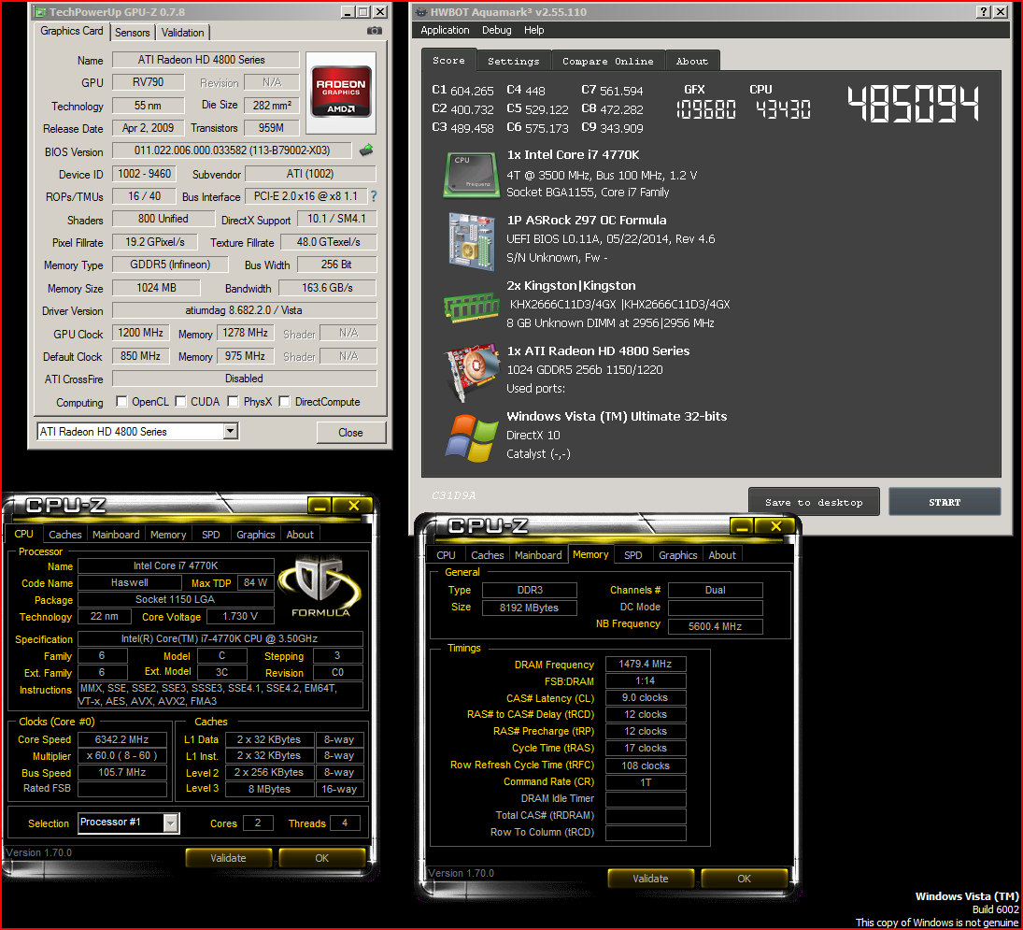Viewport: 1023px width, 930px height.
Task: Open the Validation tab in GPU-Z
Action: (183, 33)
